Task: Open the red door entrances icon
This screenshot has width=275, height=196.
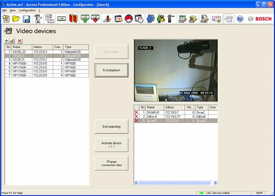Action: coord(73,18)
